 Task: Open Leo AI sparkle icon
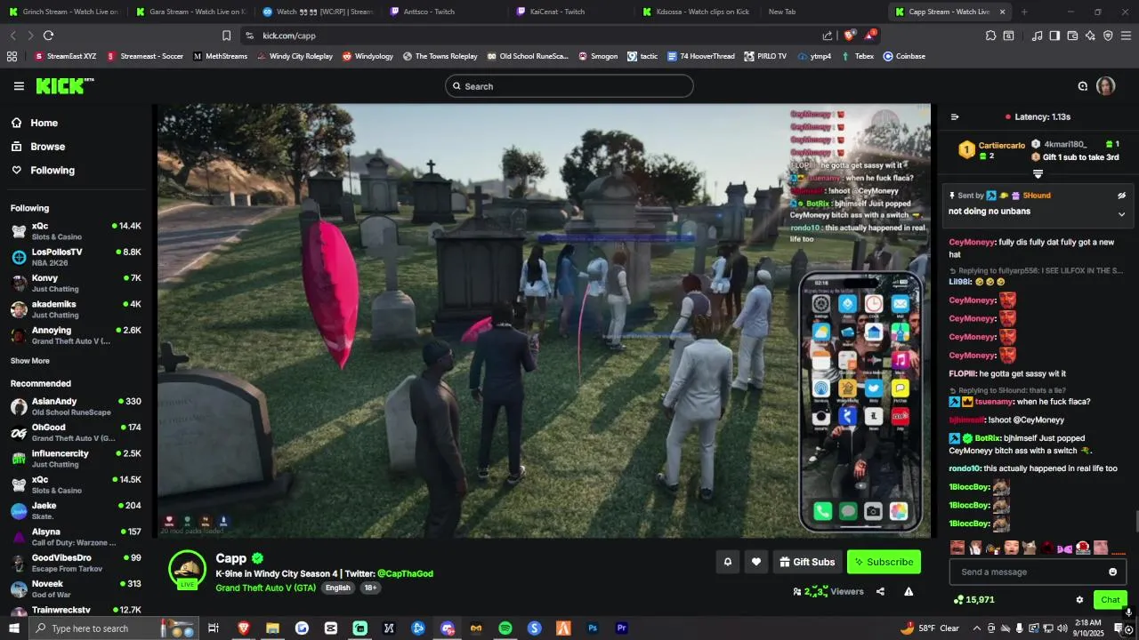click(1090, 36)
